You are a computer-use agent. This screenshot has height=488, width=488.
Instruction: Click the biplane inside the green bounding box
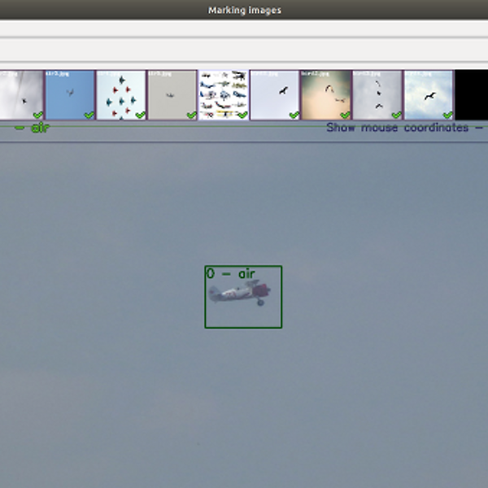pos(239,293)
